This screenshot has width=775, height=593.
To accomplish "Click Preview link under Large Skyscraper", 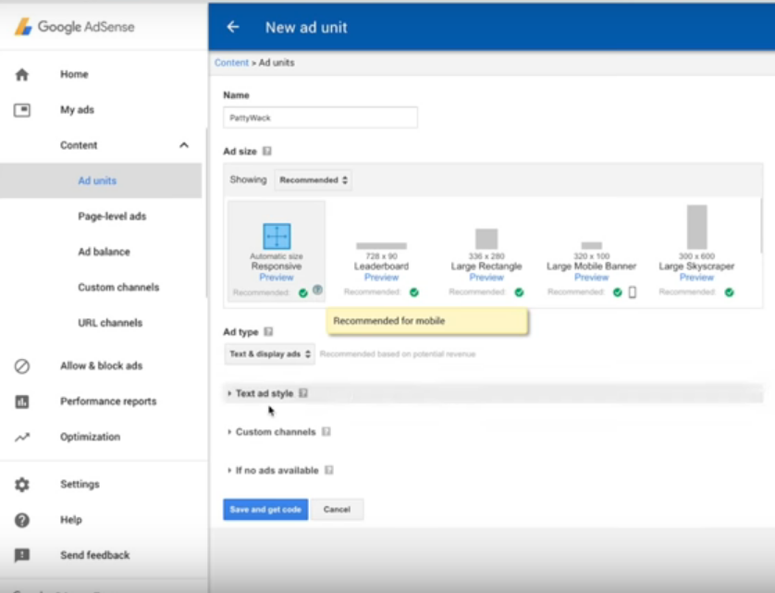I will pyautogui.click(x=697, y=278).
